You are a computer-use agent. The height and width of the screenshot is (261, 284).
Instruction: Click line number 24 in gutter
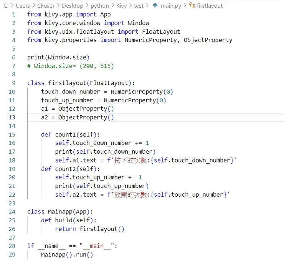click(12, 212)
